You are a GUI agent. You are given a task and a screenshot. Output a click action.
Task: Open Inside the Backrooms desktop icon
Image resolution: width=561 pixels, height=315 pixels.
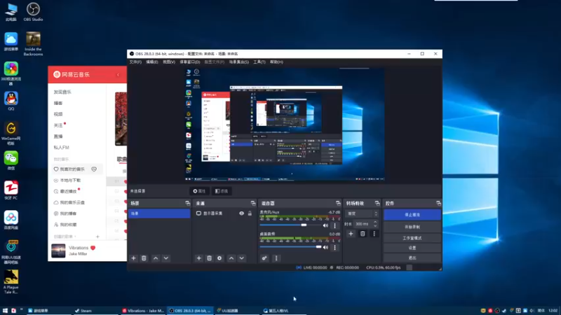(x=33, y=44)
